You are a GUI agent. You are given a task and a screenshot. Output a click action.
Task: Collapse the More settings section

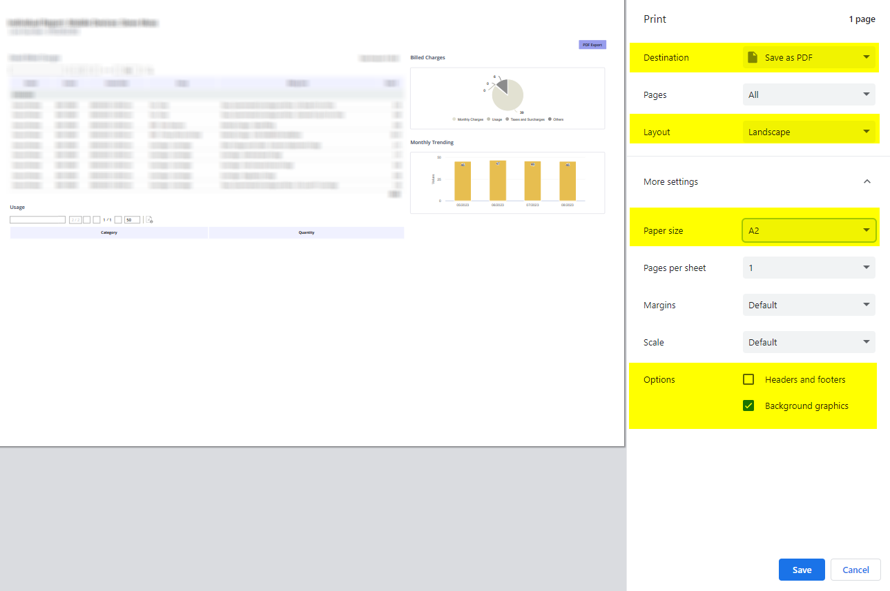click(867, 181)
